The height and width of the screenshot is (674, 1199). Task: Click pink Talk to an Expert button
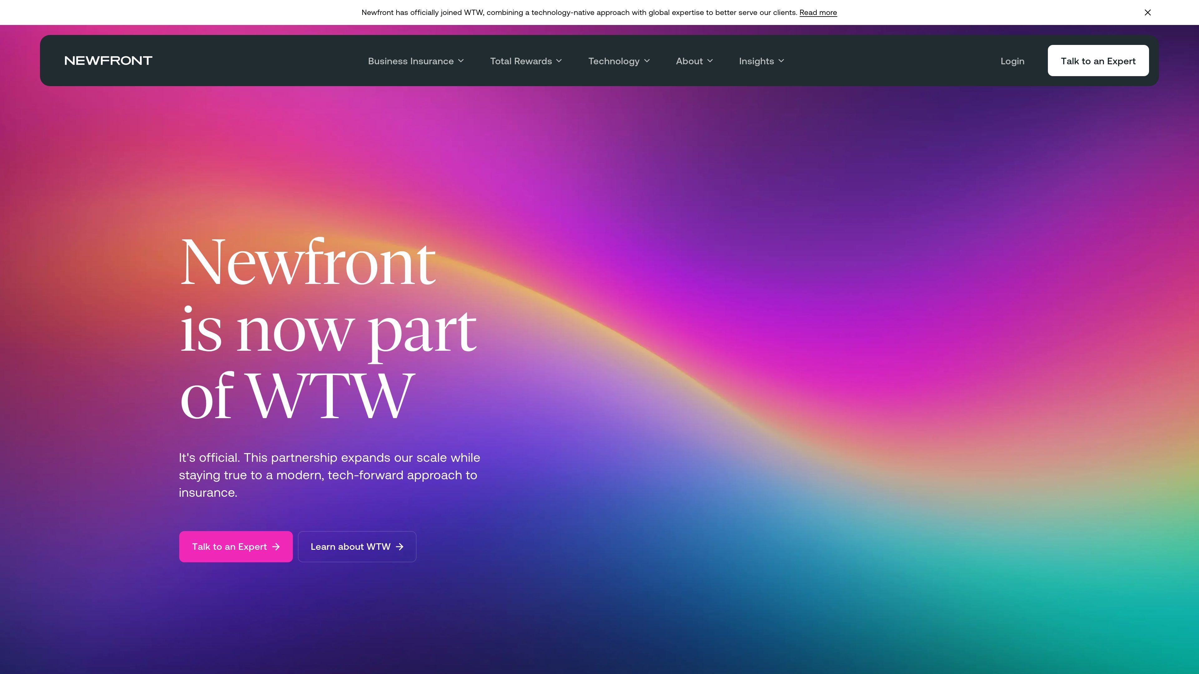pyautogui.click(x=235, y=547)
